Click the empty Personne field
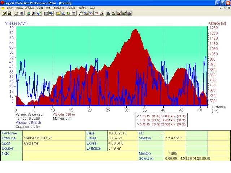 [x=54, y=133]
